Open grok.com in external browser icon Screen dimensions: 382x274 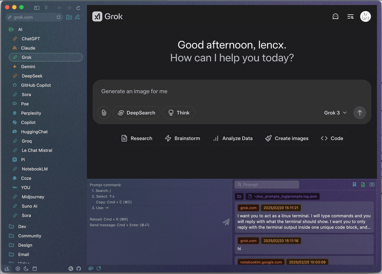click(x=58, y=17)
